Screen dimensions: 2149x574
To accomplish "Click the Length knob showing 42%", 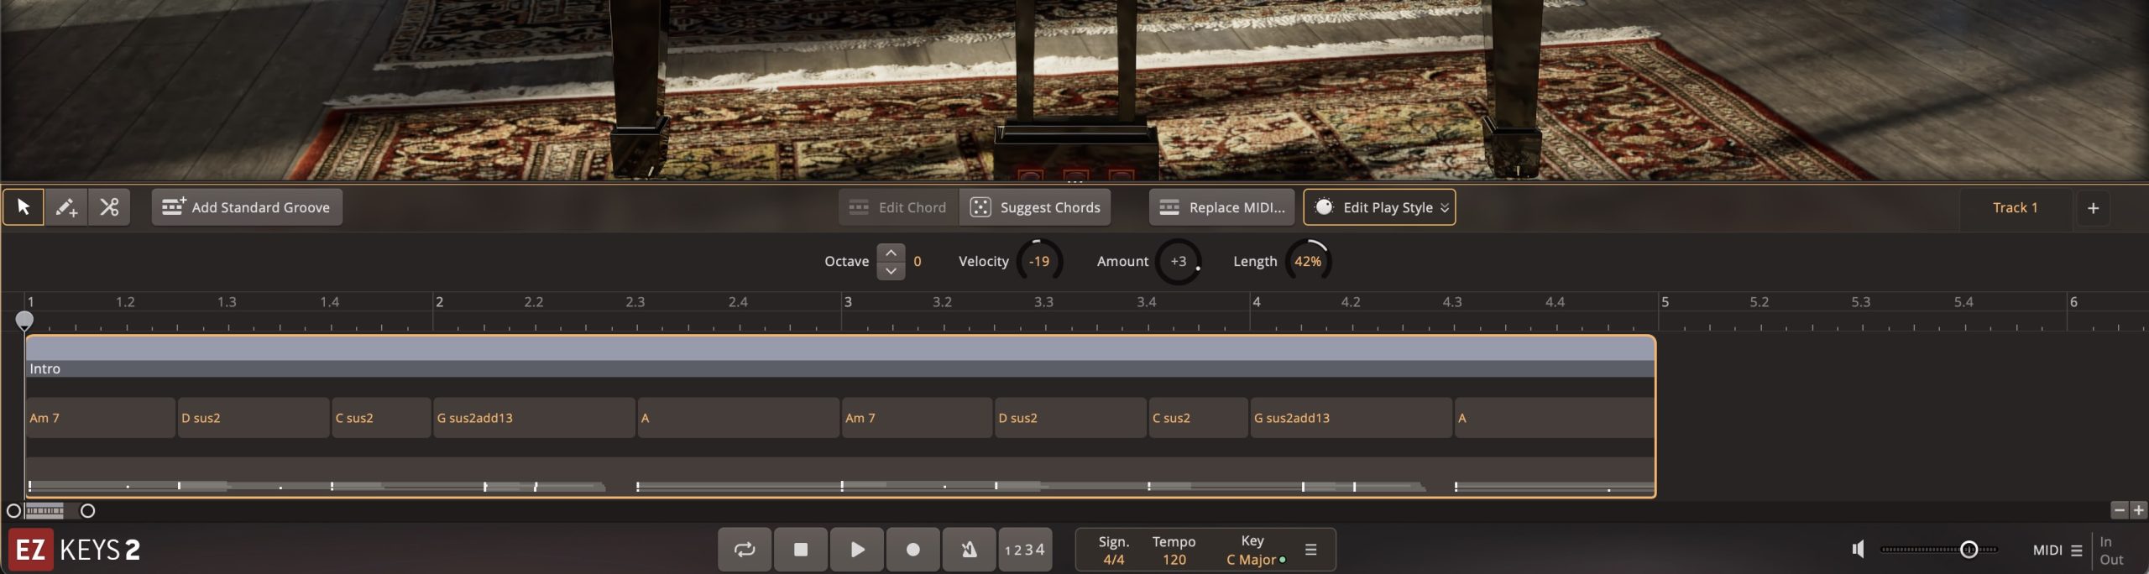I will tap(1308, 261).
